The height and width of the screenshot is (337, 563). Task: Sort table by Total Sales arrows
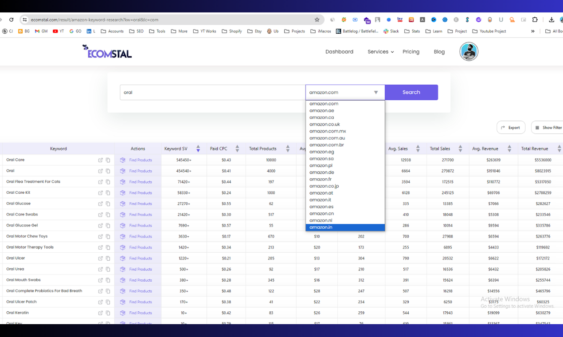pyautogui.click(x=460, y=149)
